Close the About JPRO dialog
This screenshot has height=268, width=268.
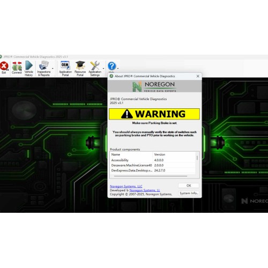pyautogui.click(x=198, y=76)
